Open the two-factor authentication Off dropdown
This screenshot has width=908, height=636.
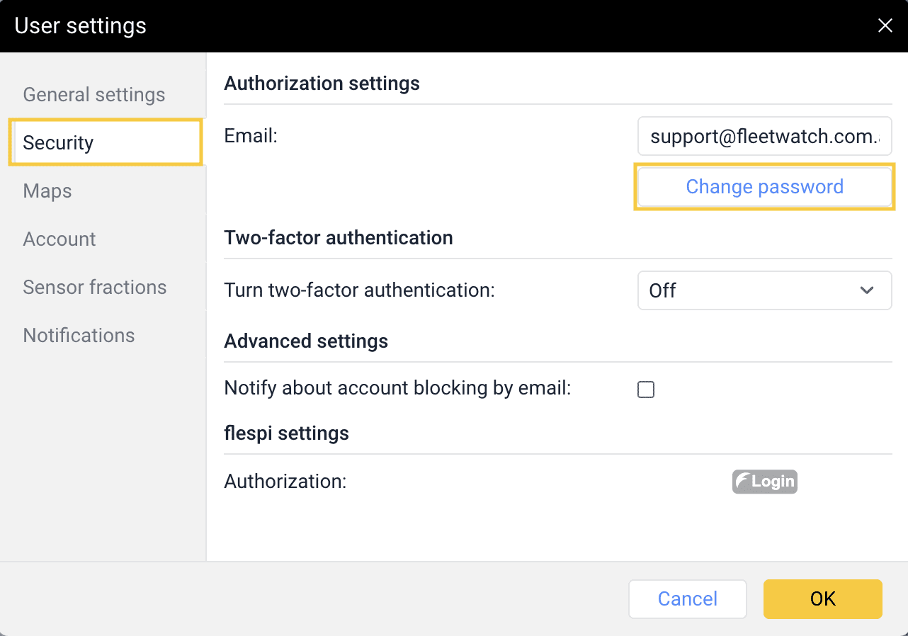click(764, 290)
